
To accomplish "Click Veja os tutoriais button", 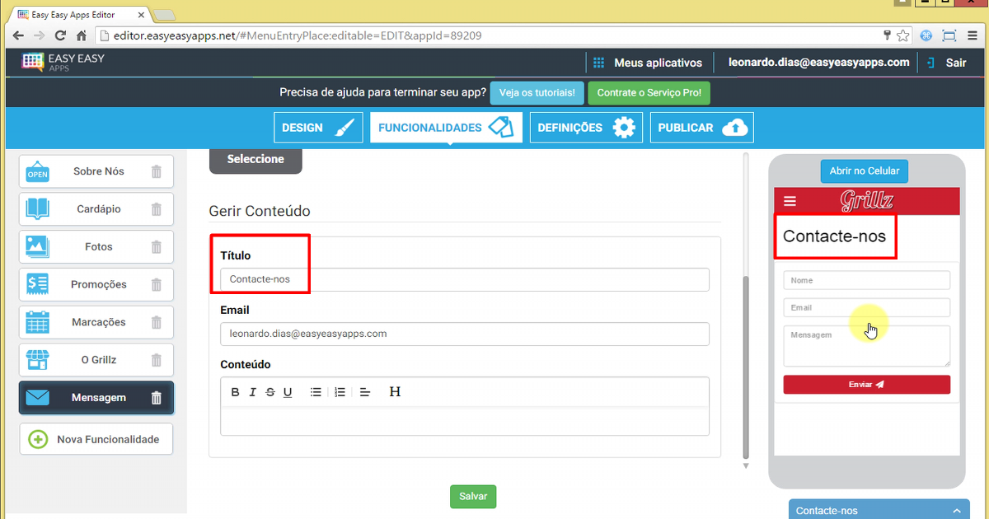I will click(537, 93).
